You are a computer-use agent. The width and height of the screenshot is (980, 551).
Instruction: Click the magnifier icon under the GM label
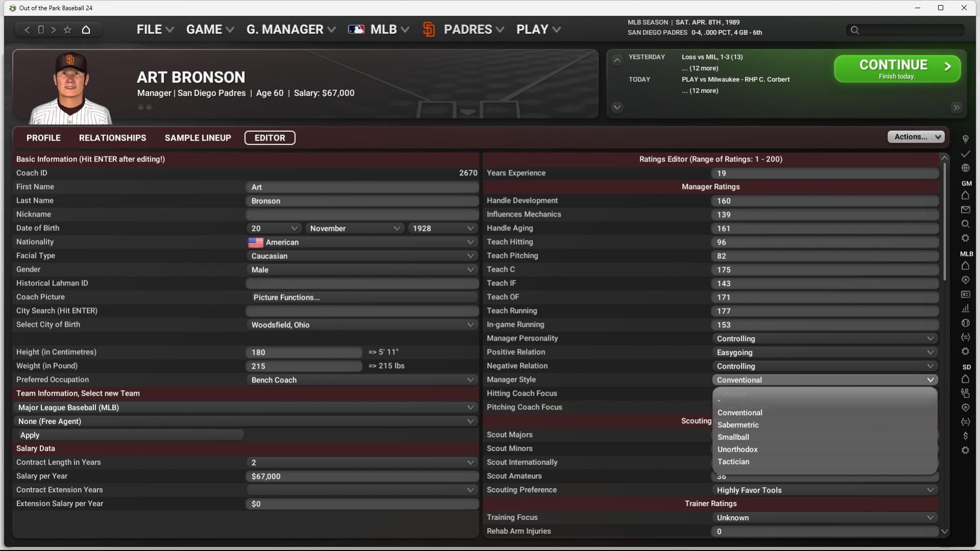965,224
